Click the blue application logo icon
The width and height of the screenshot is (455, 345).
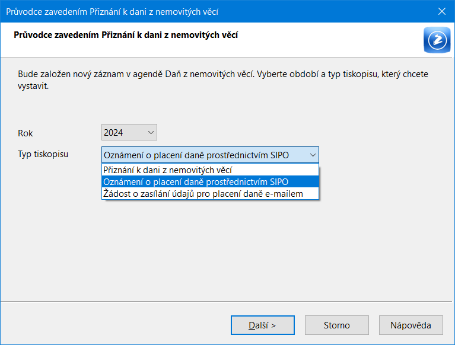pos(437,39)
